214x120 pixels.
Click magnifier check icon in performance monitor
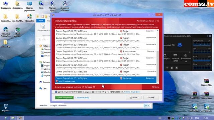(x=165, y=56)
